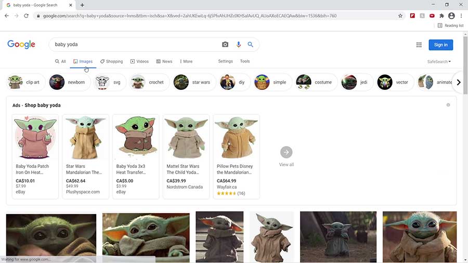The height and width of the screenshot is (263, 468).
Task: Click the red YouTube-style extension icon
Action: point(432,16)
